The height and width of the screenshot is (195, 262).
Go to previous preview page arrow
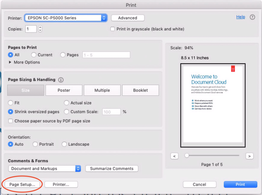point(174,156)
